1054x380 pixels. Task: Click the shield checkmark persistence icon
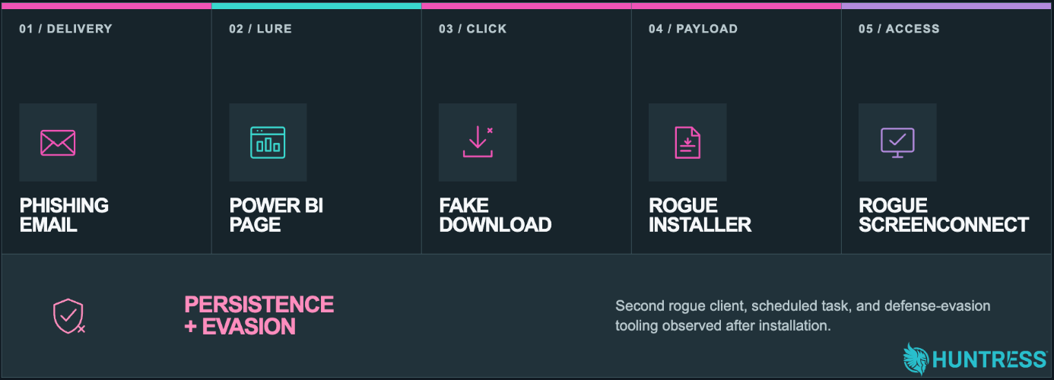(68, 316)
